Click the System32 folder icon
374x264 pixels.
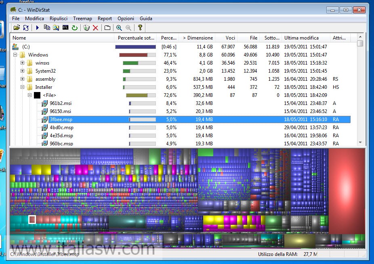[x=30, y=71]
